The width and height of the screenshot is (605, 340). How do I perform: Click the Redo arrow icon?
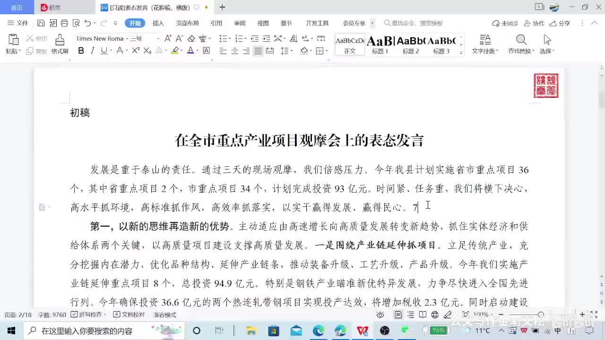coord(104,23)
